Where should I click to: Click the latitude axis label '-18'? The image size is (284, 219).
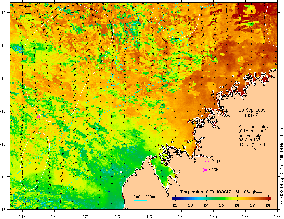(3, 210)
